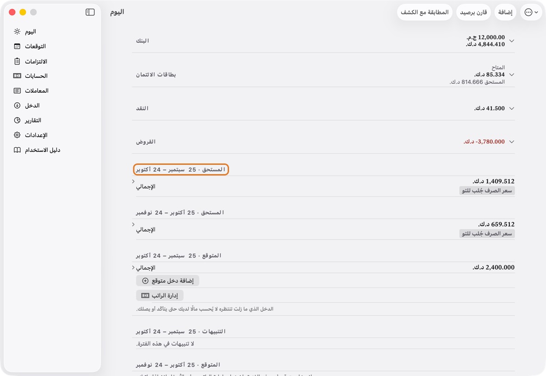
Task: Click the اليوم page title at top
Action: click(117, 12)
